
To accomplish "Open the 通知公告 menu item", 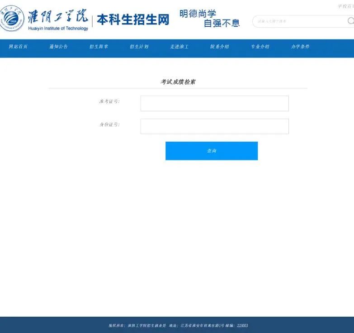I will 58,47.
